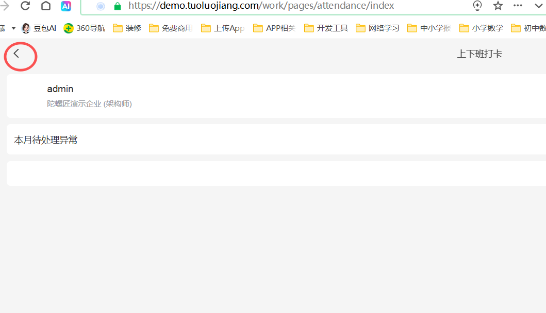Open the 小学数学 bookmark folder
This screenshot has width=546, height=313.
click(x=481, y=28)
